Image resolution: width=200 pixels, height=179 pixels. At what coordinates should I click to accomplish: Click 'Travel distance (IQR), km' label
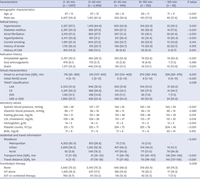coord(20,160)
